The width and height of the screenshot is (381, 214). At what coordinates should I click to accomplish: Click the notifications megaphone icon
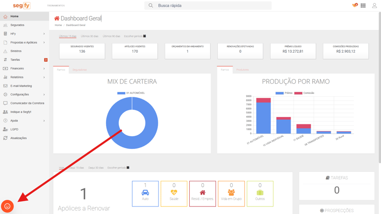coord(354,6)
